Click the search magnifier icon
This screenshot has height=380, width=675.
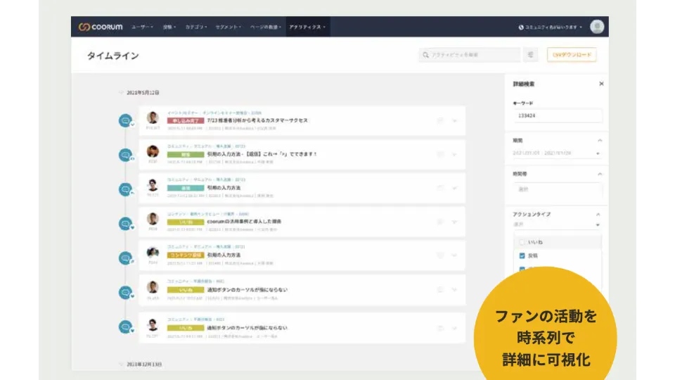(x=425, y=55)
